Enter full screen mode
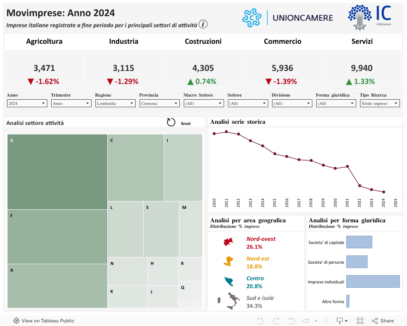The height and width of the screenshot is (326, 407). coord(360,320)
